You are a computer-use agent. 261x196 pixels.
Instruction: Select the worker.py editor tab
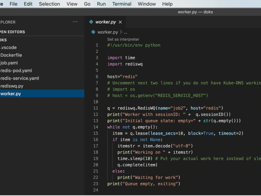point(106,22)
